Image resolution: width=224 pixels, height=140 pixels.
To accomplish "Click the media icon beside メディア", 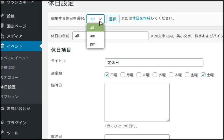I will tap(2, 36).
